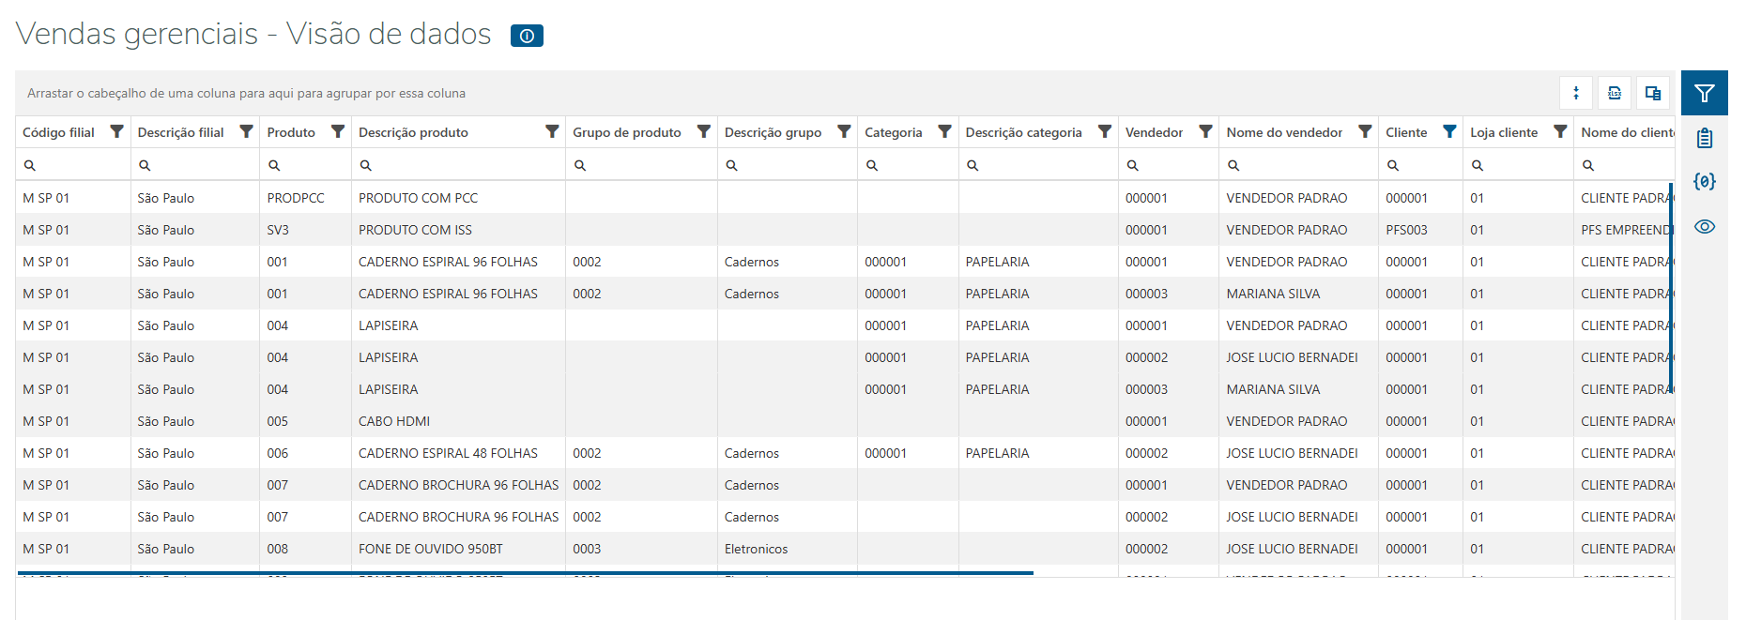The image size is (1746, 620).
Task: Open the filter panel in the sidebar
Action: (1704, 93)
